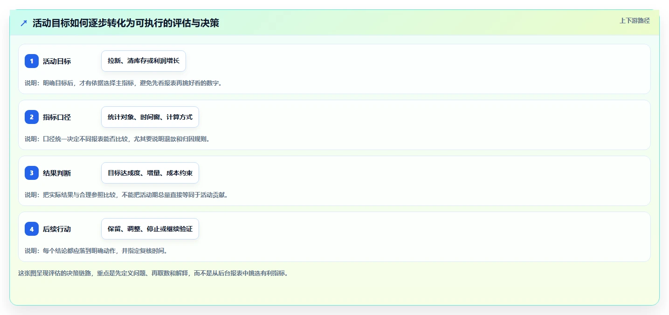669x315 pixels.
Task: Select step number 3 badge
Action: (x=32, y=173)
